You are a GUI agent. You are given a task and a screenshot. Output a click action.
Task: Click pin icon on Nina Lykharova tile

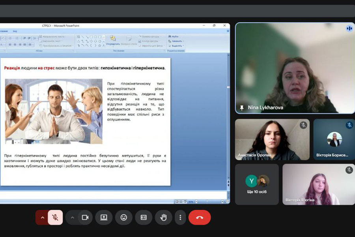[x=241, y=107]
